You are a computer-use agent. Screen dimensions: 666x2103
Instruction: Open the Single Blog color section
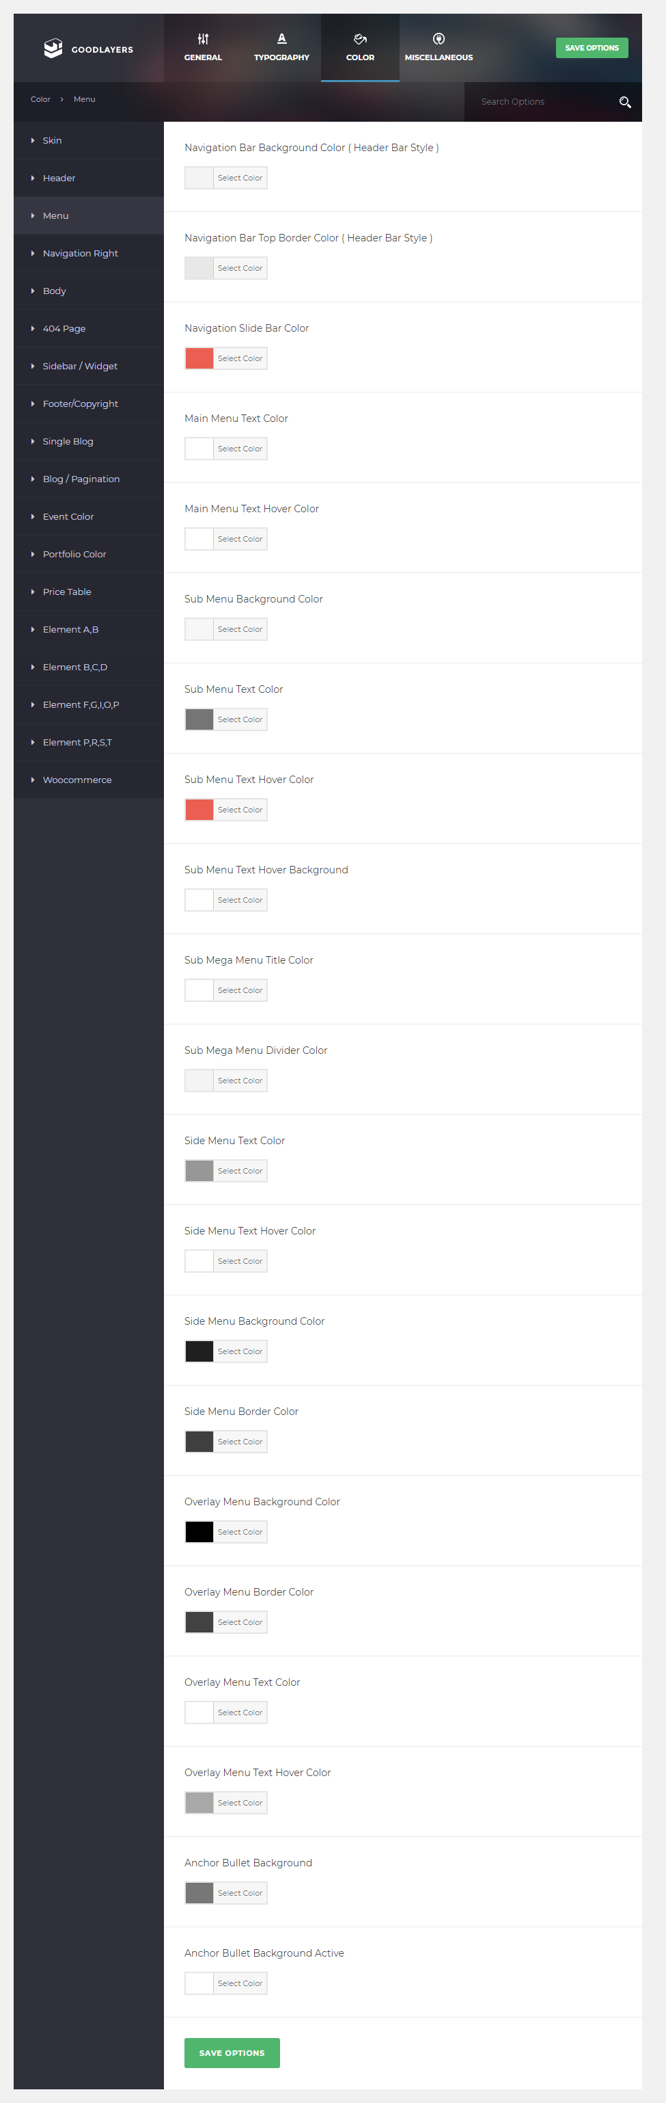coord(89,441)
